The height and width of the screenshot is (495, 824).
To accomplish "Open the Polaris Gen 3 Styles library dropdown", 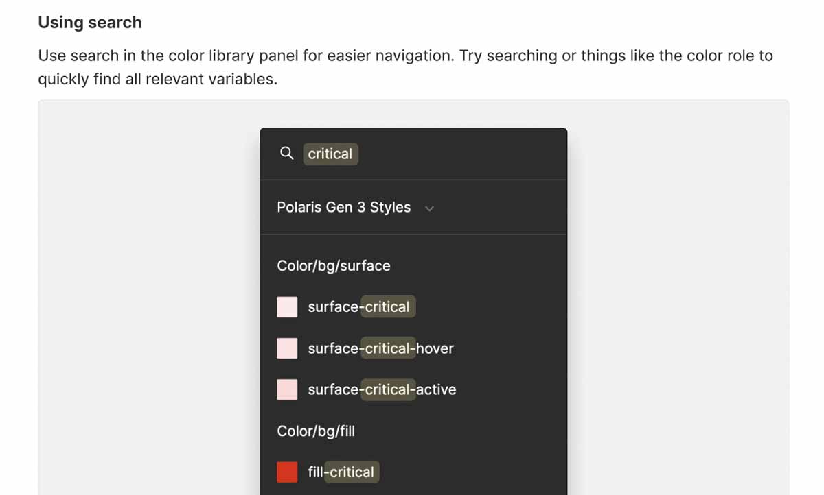I will pos(343,207).
